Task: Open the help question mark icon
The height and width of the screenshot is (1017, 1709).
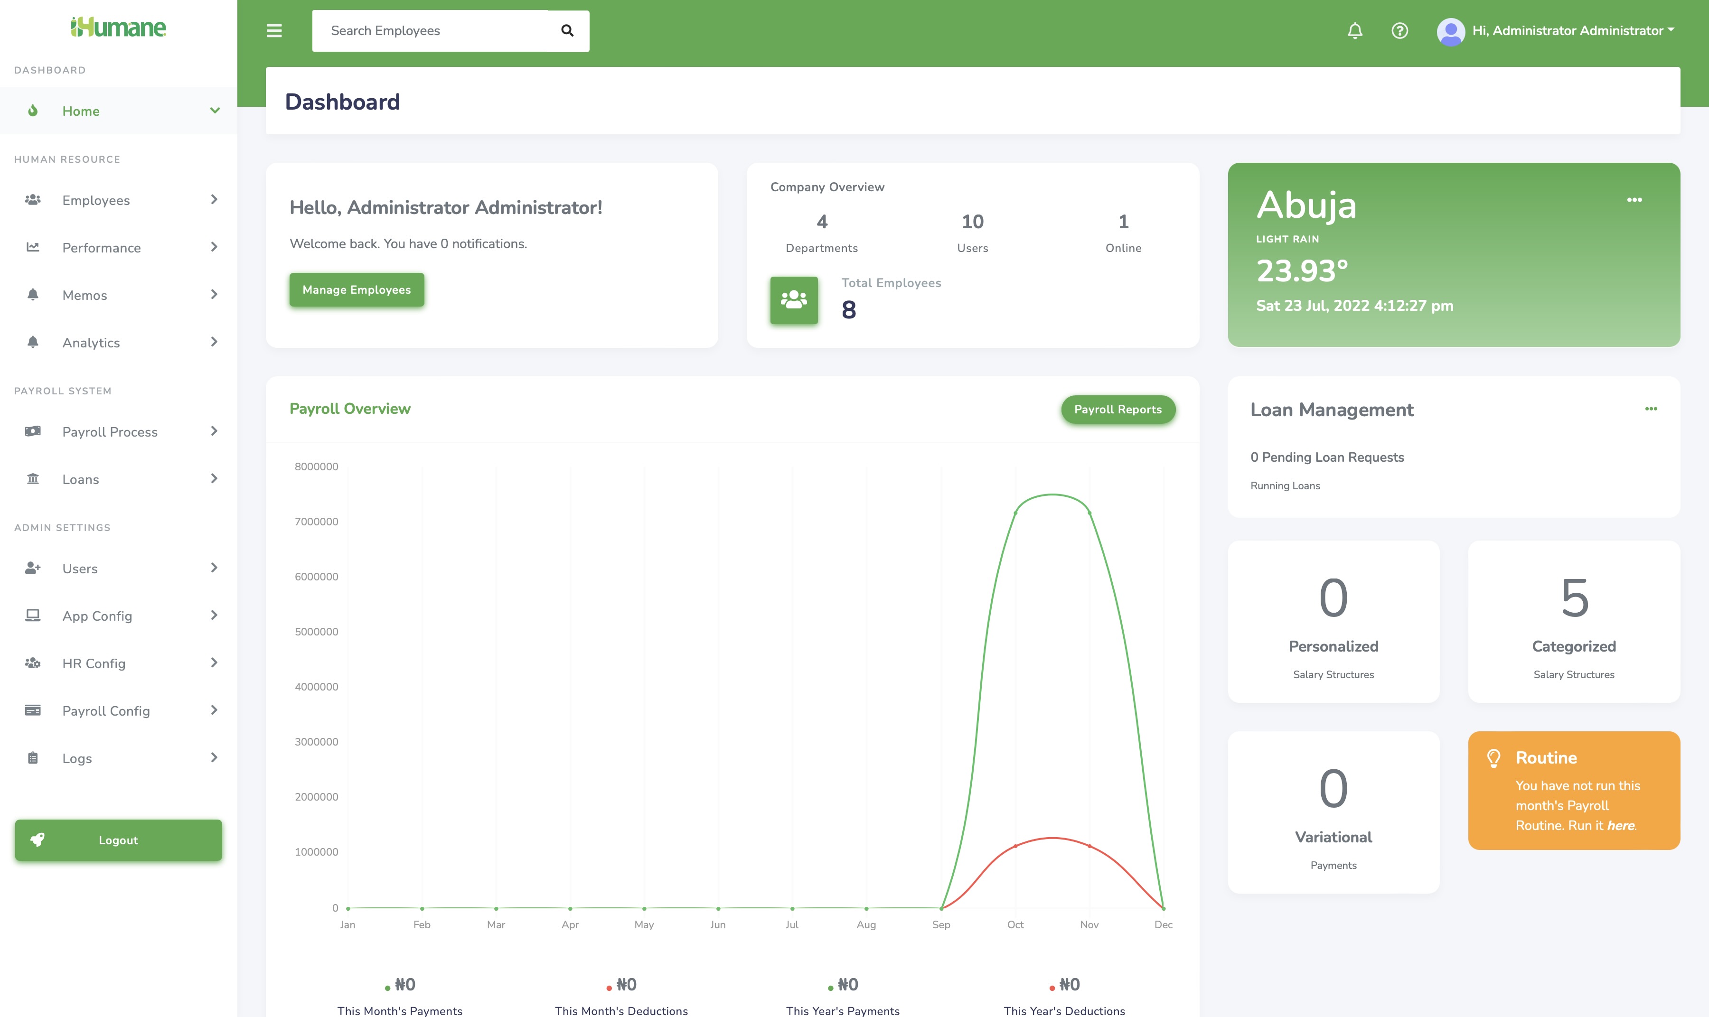Action: coord(1400,31)
